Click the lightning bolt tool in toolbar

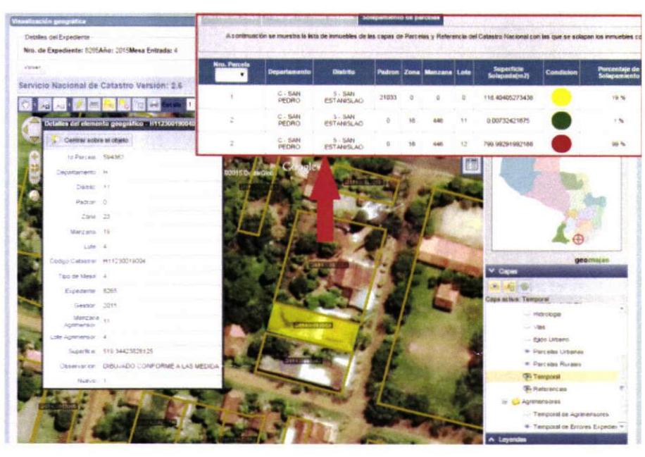coord(78,104)
